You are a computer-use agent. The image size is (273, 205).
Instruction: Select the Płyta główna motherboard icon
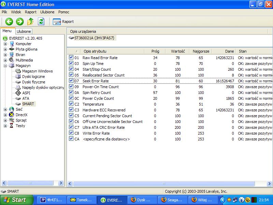[x=12, y=49]
